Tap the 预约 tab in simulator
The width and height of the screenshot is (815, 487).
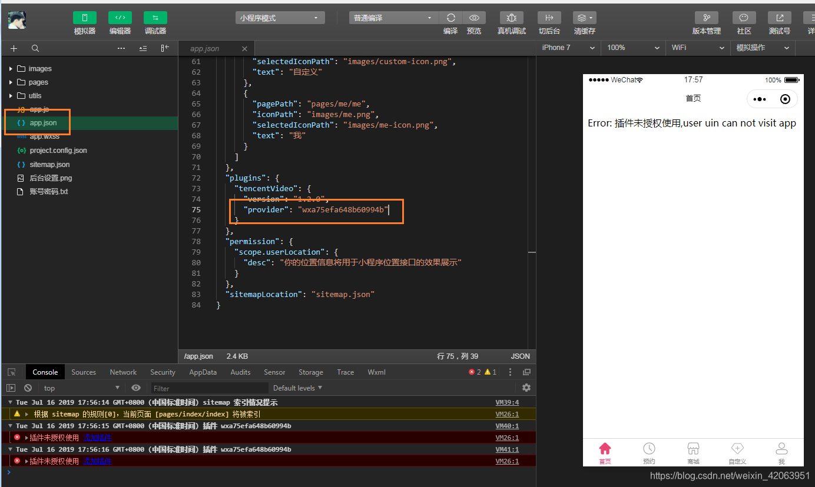(649, 453)
